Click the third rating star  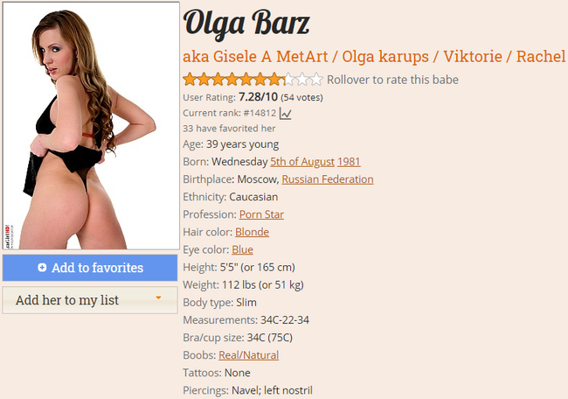click(x=218, y=79)
